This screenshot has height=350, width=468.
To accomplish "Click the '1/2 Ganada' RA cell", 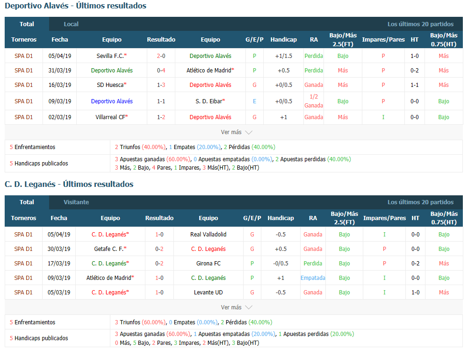I will 314,101.
